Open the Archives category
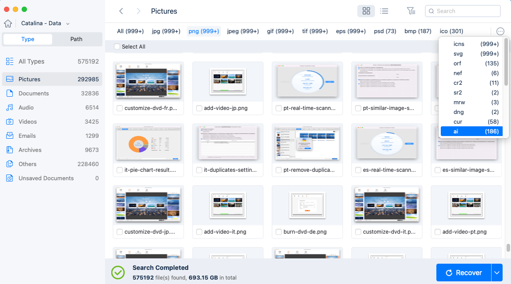Viewport: 511px width, 284px height. click(x=52, y=150)
